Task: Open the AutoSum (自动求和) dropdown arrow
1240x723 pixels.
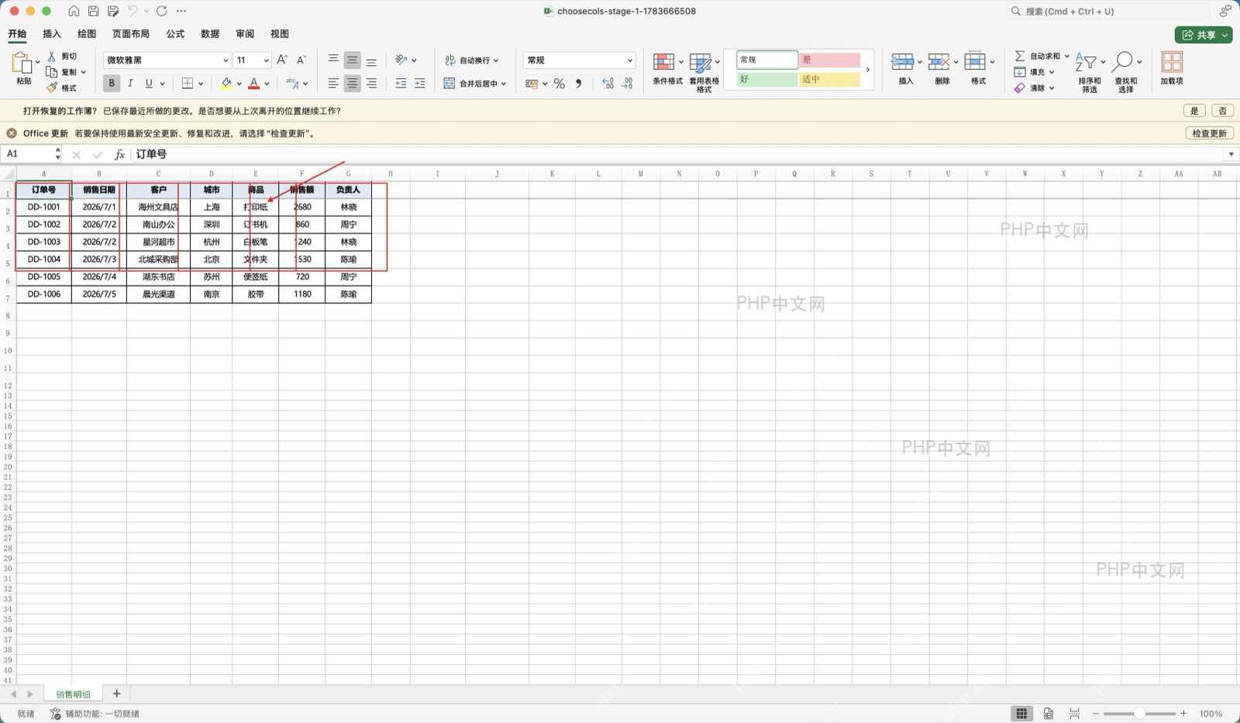Action: pos(1067,56)
